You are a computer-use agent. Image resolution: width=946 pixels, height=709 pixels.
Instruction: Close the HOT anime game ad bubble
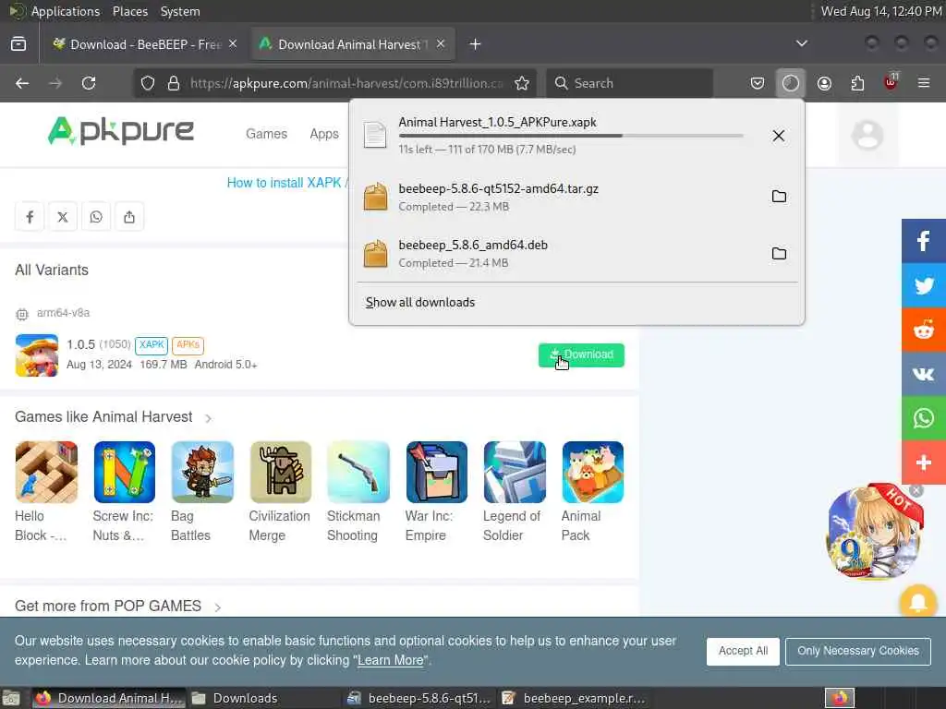coord(916,490)
